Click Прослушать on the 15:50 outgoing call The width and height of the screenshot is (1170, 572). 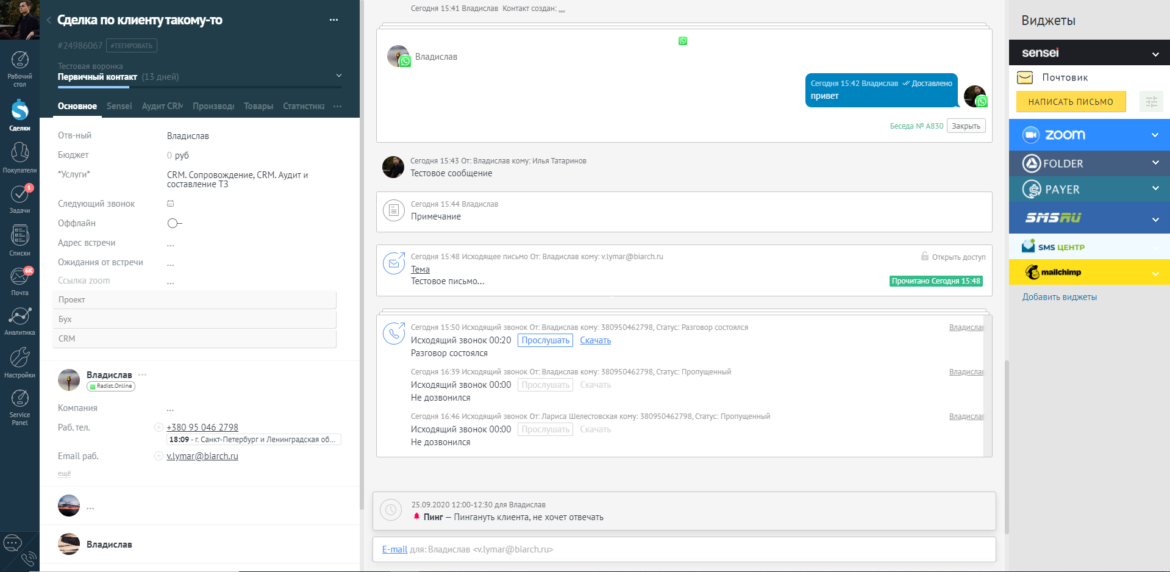coord(544,340)
